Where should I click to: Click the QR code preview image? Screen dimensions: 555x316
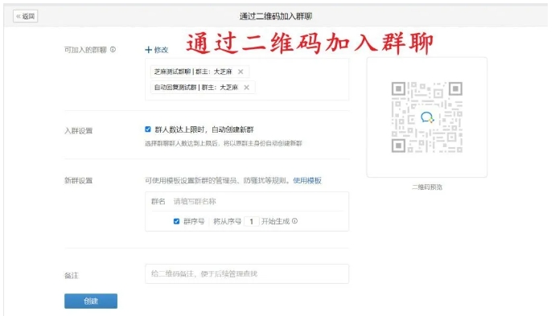[427, 117]
